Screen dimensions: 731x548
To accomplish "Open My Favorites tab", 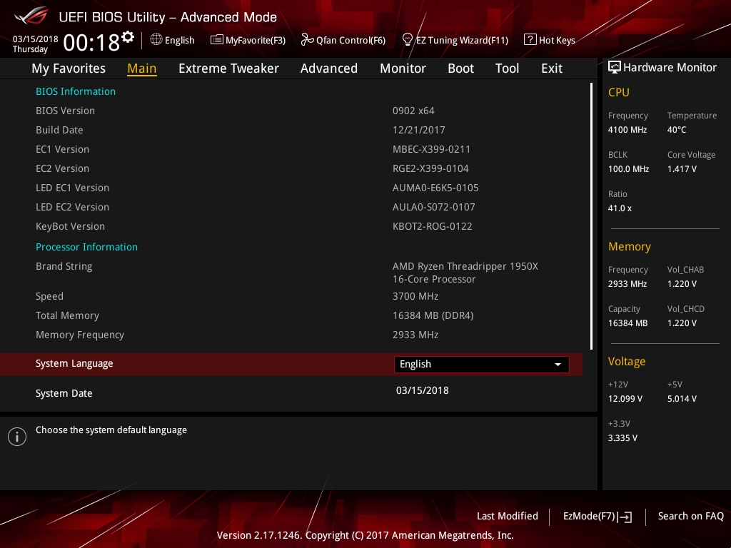I will [x=69, y=68].
